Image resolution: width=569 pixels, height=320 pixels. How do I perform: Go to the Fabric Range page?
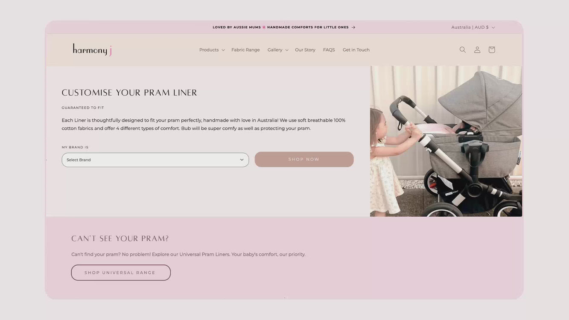(x=245, y=50)
